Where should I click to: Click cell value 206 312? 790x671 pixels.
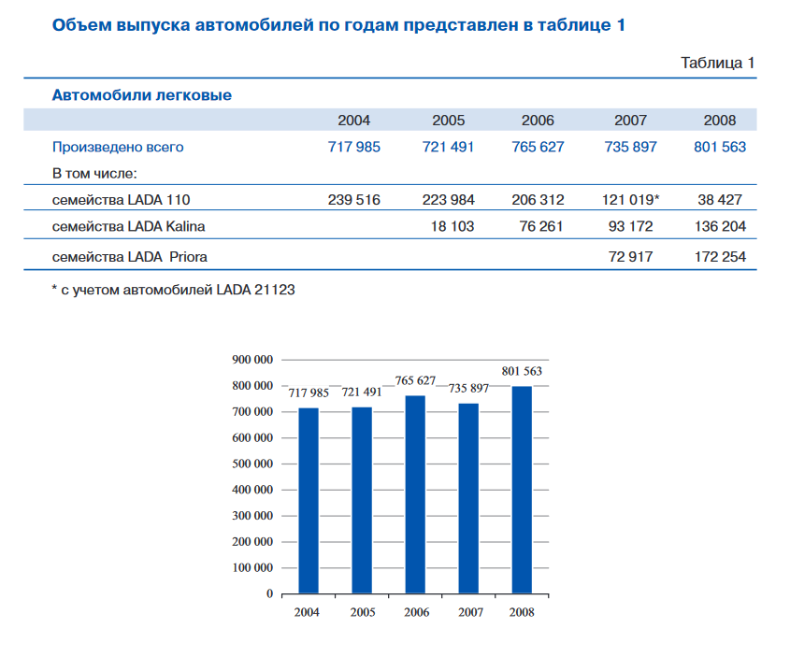pos(538,200)
